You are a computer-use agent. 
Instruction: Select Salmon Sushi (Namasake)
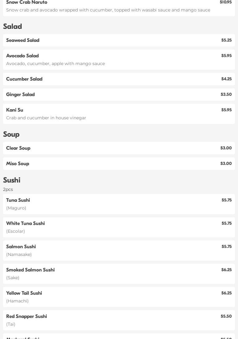point(21,247)
